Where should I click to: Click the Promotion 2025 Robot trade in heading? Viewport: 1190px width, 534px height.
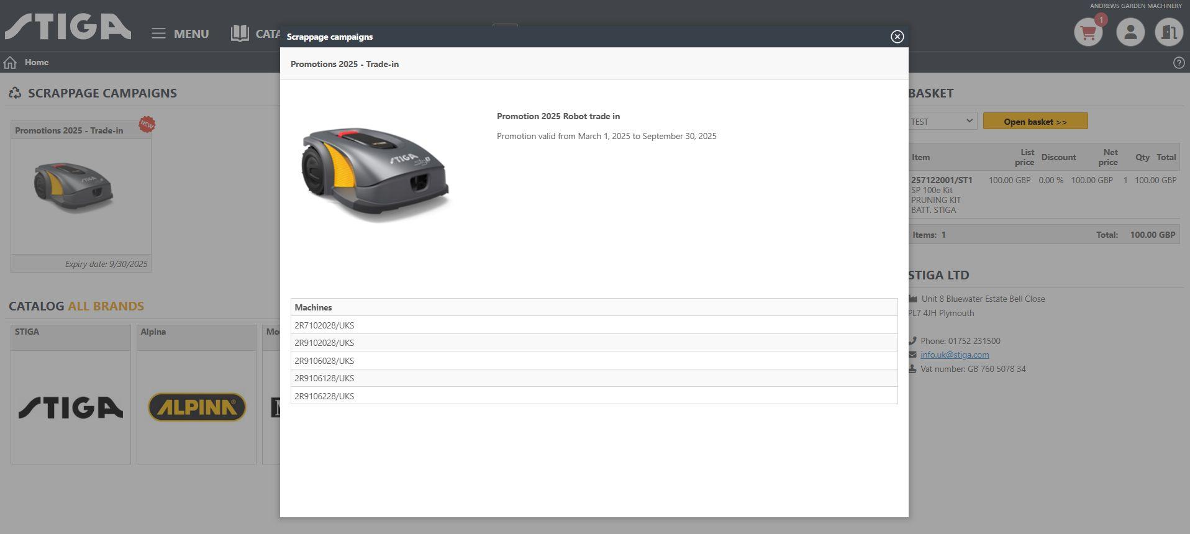(x=558, y=116)
